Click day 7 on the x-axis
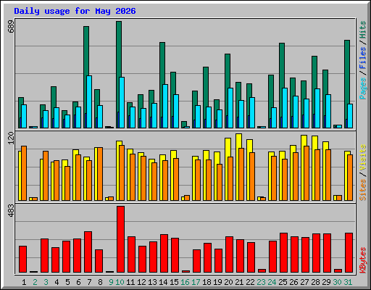The image size is (371, 290). (89, 282)
